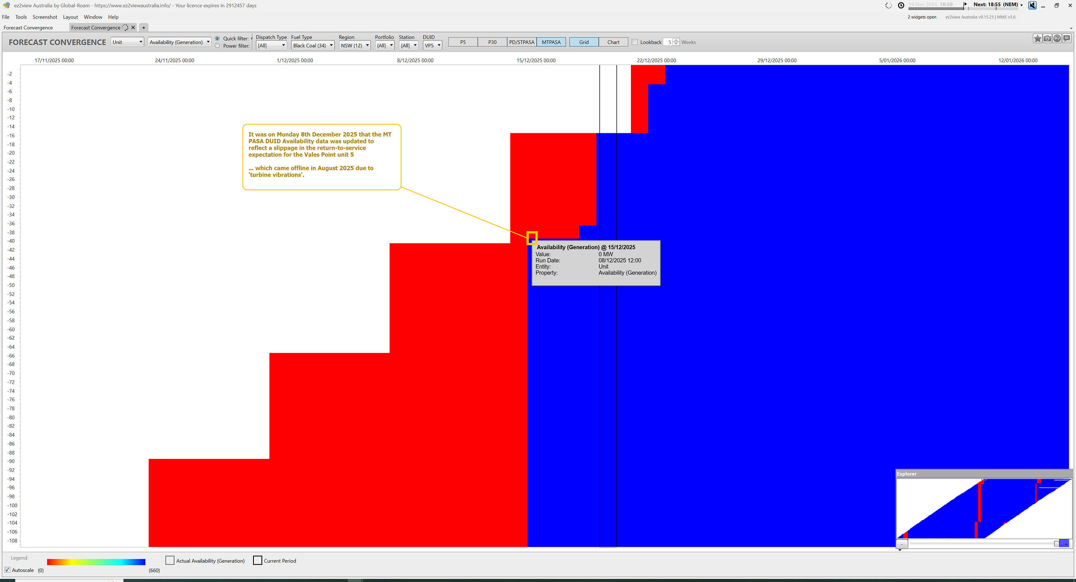
Task: Add a new tab with plus button
Action: coord(143,28)
